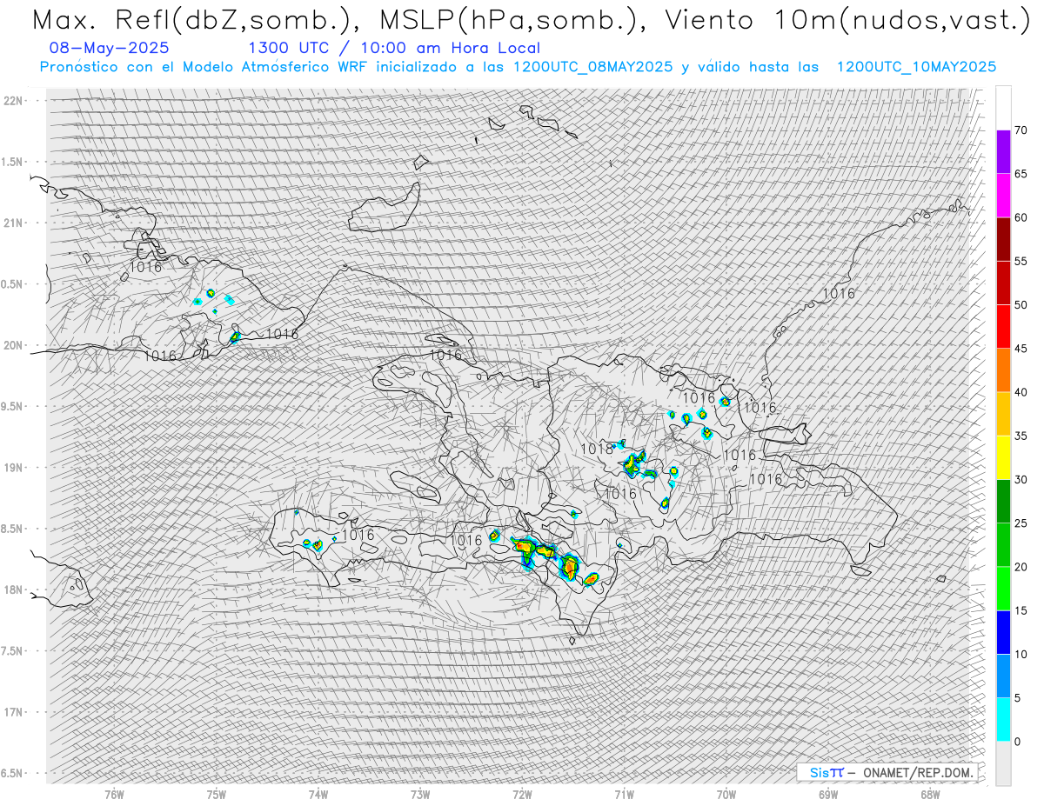
Task: Click the '19N' latitude axis label
Action: (12, 468)
